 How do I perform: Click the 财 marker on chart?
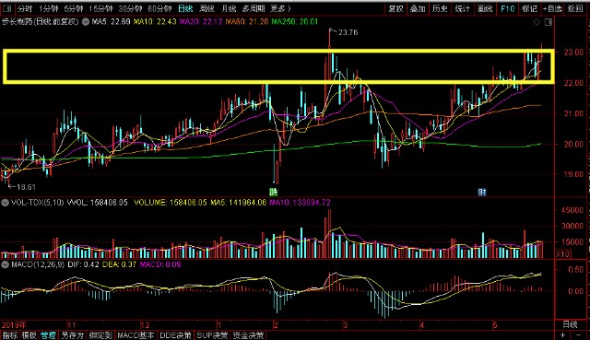tap(482, 192)
